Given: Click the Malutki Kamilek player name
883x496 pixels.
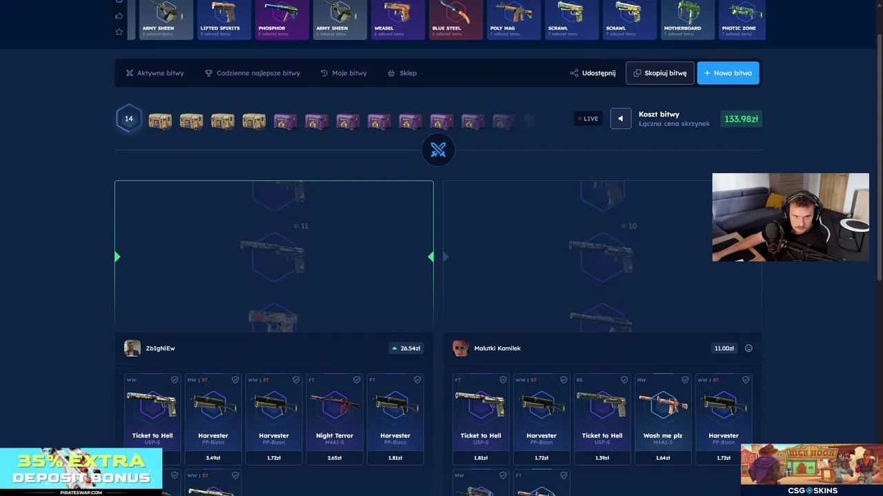Looking at the screenshot, I should 497,349.
